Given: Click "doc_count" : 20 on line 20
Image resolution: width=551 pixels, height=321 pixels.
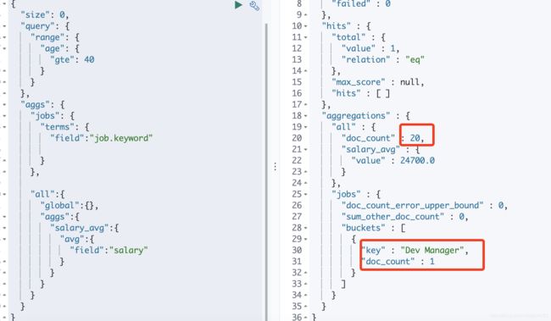Looking at the screenshot, I should click(x=383, y=138).
